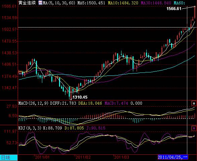Click the 2011/03 date label on axis
Viewport: 197px width, 161px height.
pyautogui.click(x=121, y=157)
